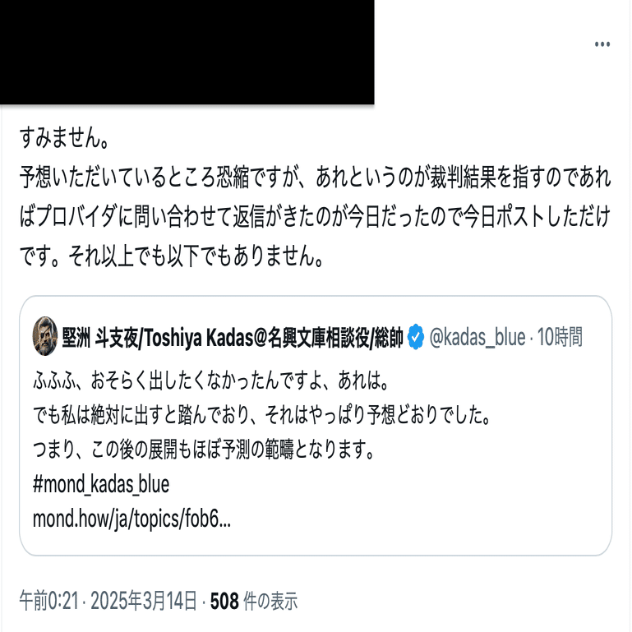The image size is (632, 632).
Task: Click the blacked-out header area
Action: pos(187,52)
